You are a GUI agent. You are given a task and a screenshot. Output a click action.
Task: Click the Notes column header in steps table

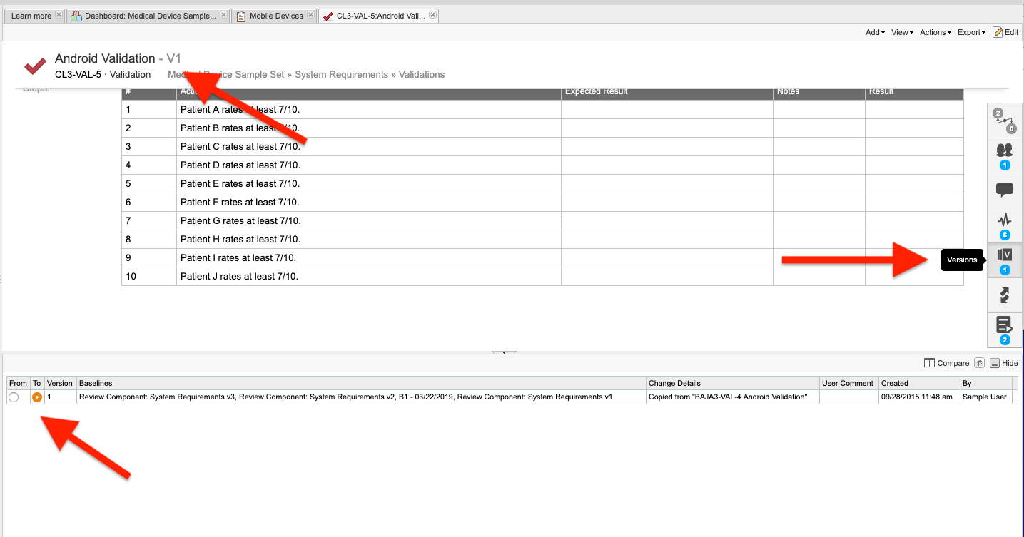819,91
